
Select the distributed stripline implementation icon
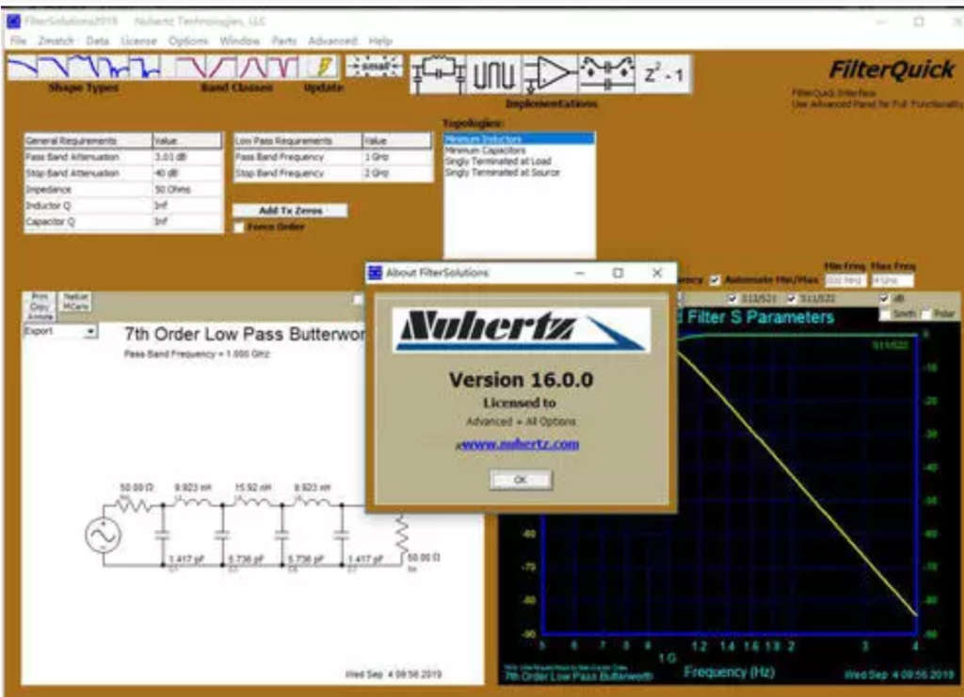494,74
